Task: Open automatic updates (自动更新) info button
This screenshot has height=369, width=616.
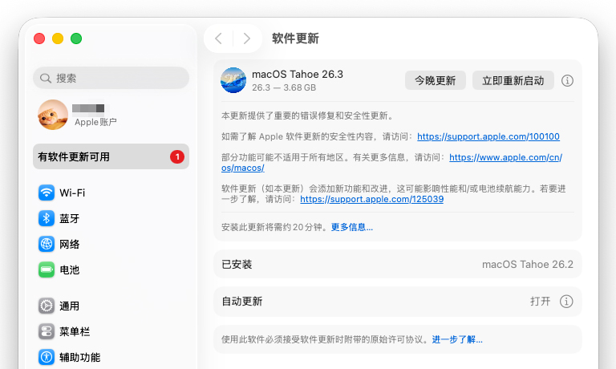Action: 566,302
